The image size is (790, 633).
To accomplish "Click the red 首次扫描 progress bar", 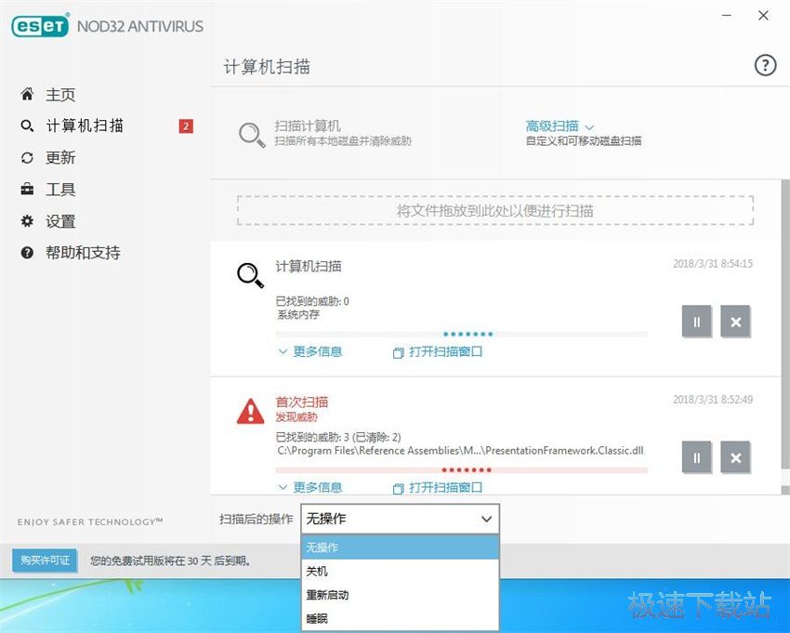I will [461, 469].
